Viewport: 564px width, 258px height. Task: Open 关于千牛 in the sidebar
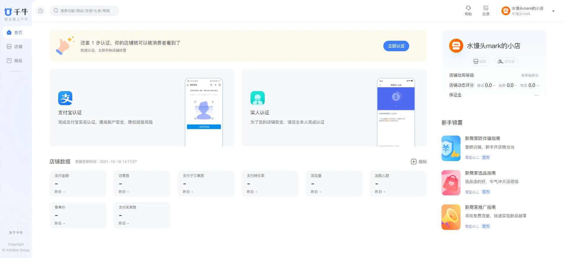(x=16, y=233)
